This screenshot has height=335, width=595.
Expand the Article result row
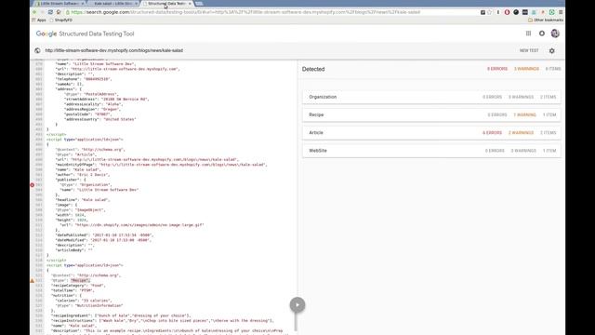click(x=431, y=132)
